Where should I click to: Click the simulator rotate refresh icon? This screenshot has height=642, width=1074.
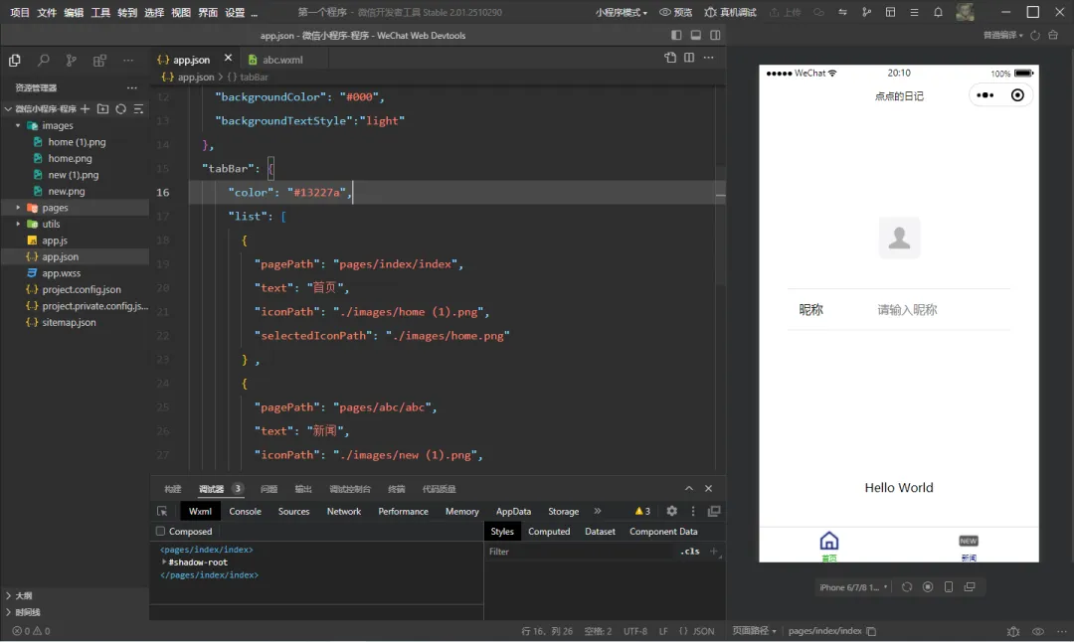[907, 587]
